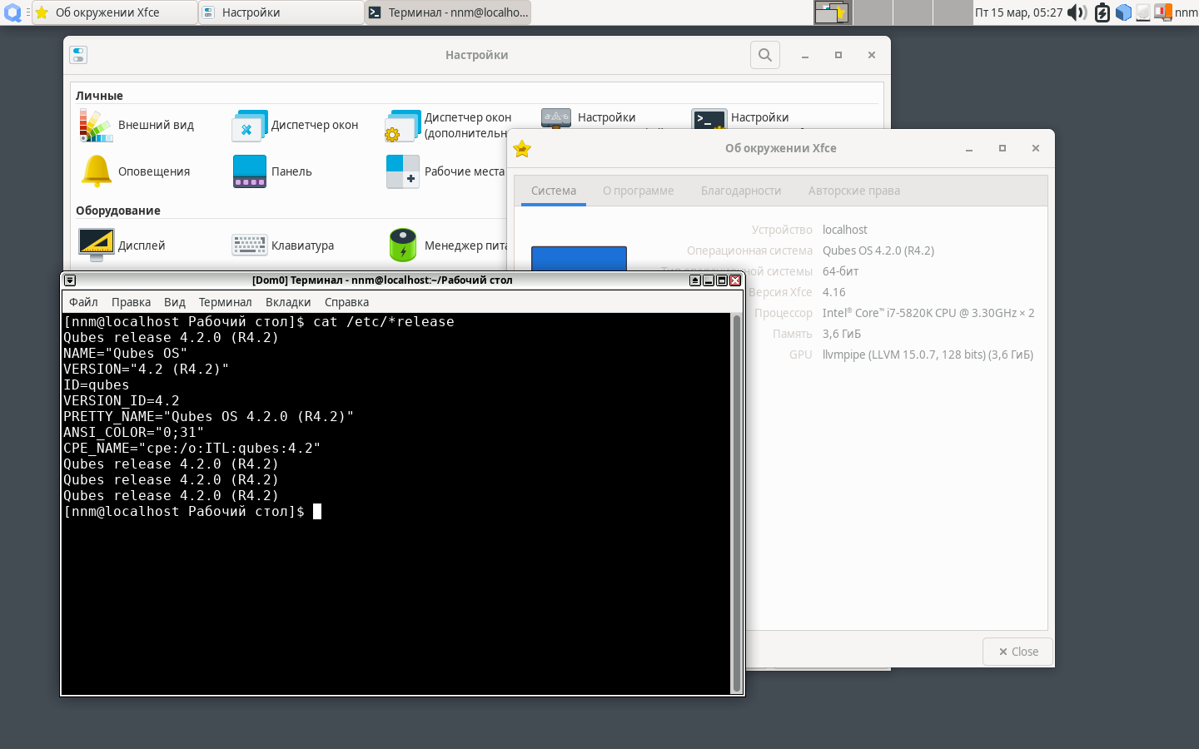The width and height of the screenshot is (1199, 749).
Task: Open Менеджер питания power manager
Action: coord(447,246)
